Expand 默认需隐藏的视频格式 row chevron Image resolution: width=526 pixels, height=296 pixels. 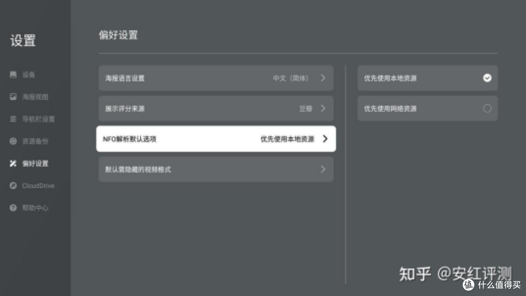click(x=323, y=169)
